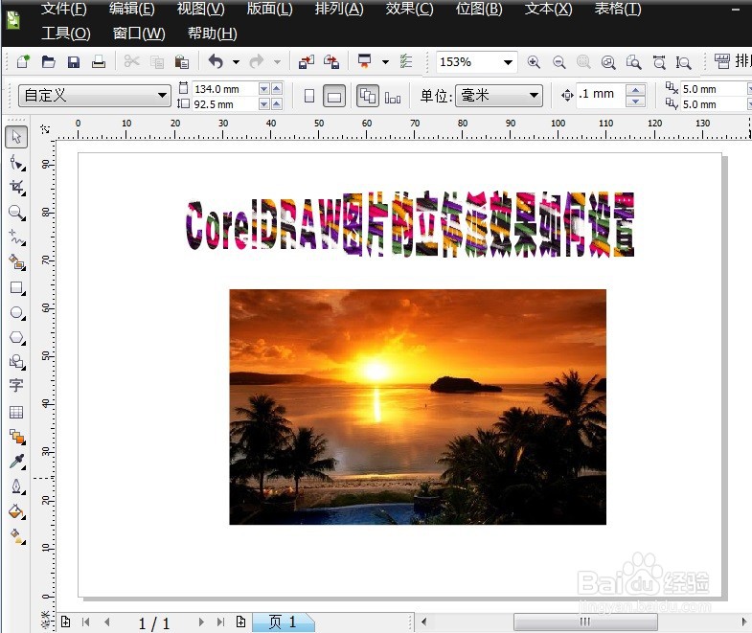Image resolution: width=752 pixels, height=633 pixels.
Task: Open a file with folder icon
Action: click(x=49, y=61)
